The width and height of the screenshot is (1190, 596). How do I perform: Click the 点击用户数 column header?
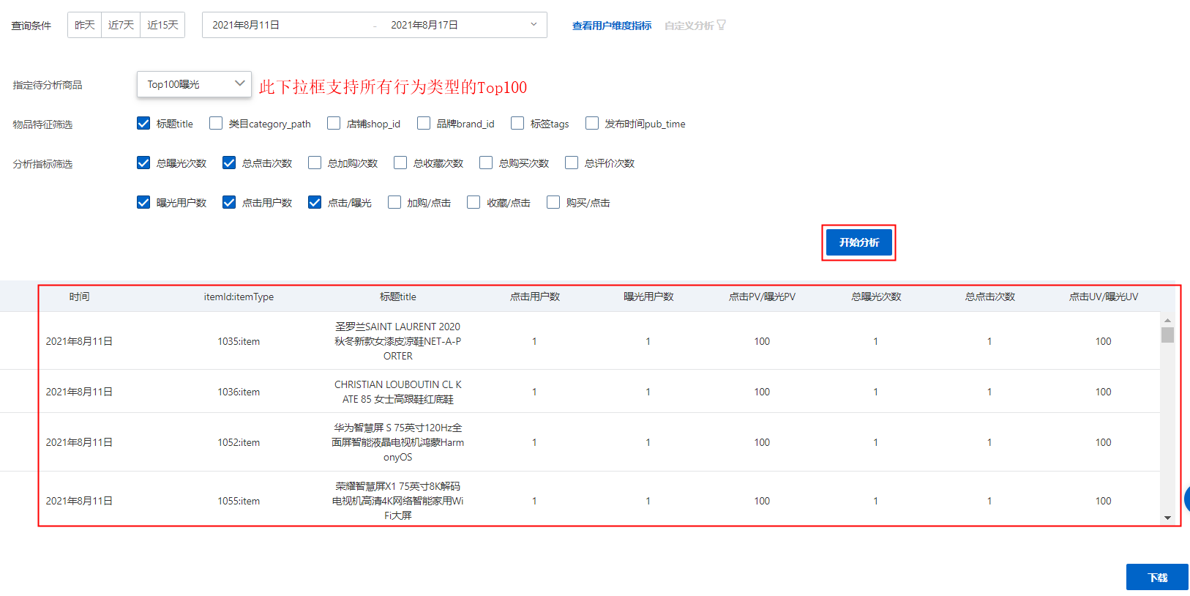coord(535,297)
